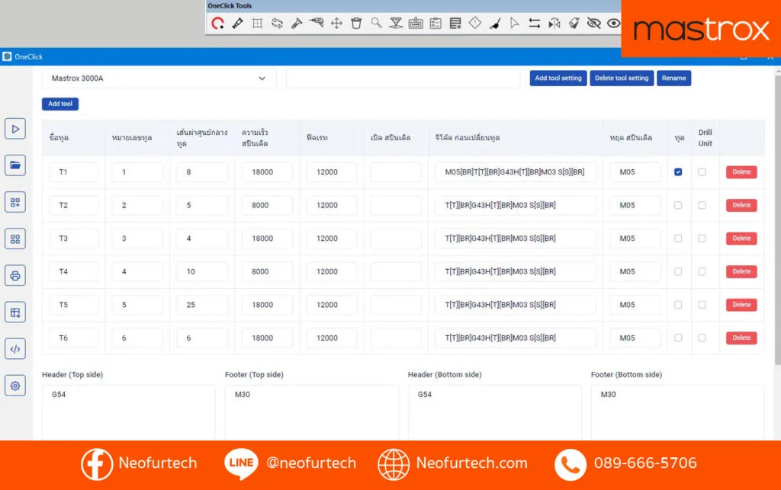Delete the T4 tool row
This screenshot has height=490, width=781.
click(x=741, y=271)
